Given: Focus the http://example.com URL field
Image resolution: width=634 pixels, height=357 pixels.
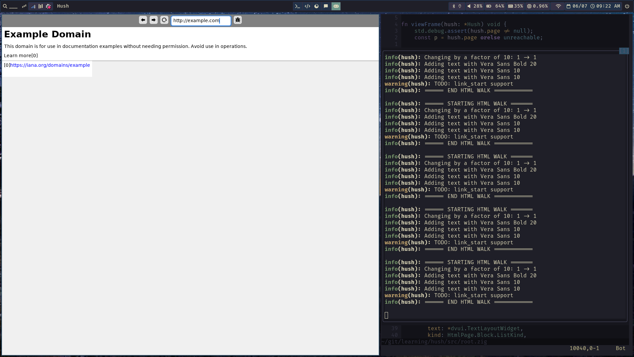Looking at the screenshot, I should coord(201,20).
